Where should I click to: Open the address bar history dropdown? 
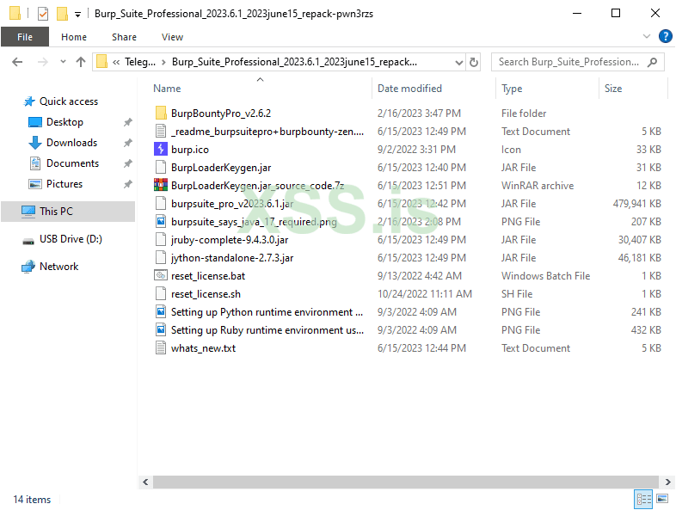click(x=459, y=63)
